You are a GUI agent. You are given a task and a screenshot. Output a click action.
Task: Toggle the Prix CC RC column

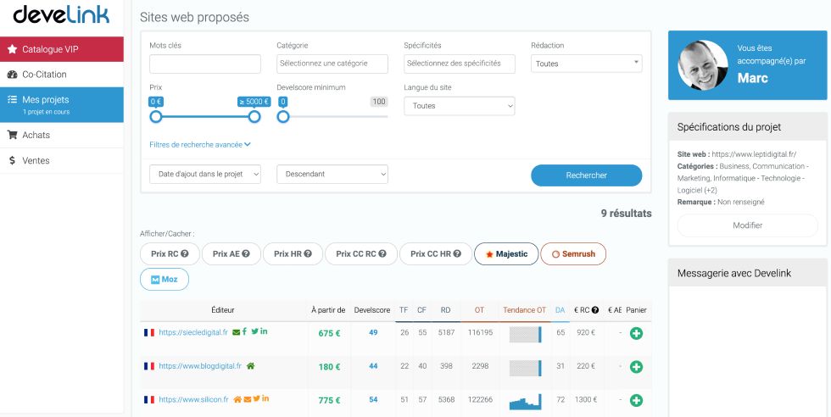click(361, 253)
